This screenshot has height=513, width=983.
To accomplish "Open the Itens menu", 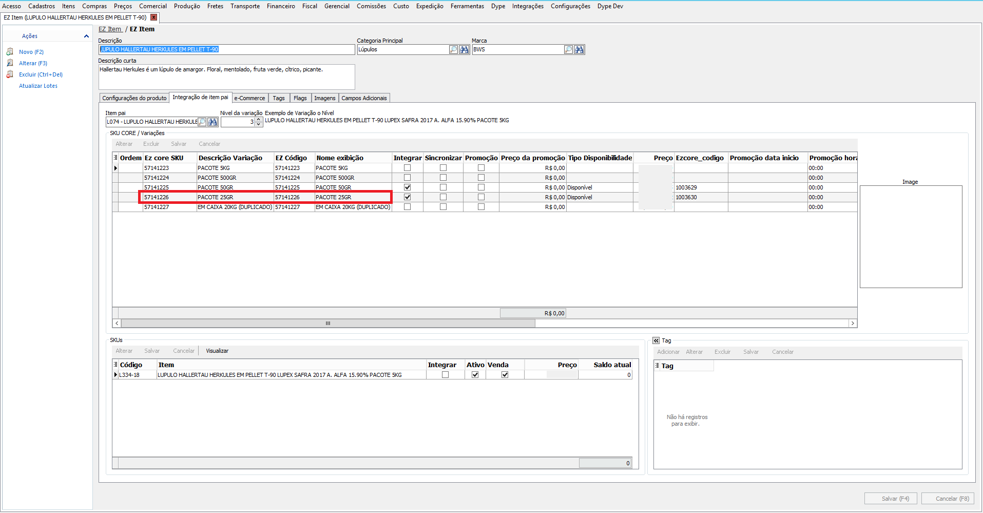I will click(68, 6).
